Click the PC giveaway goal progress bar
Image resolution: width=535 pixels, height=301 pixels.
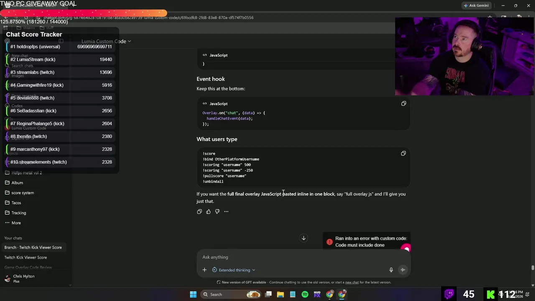84,13
